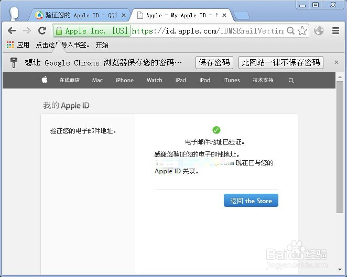
Task: Click the zoom magnifier icon in address bar
Action: pyautogui.click(x=290, y=31)
